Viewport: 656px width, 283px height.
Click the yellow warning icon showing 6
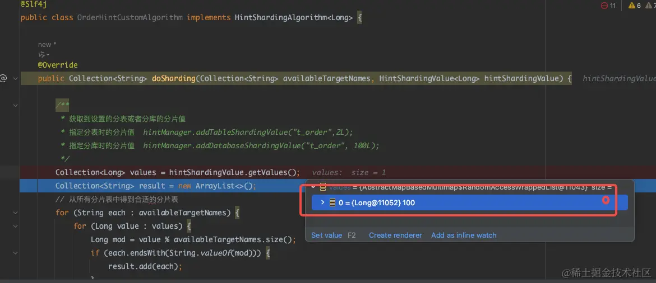pos(632,6)
